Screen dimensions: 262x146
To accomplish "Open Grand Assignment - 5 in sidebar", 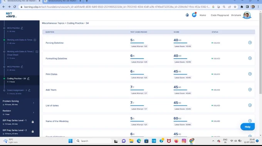I will (17, 90).
